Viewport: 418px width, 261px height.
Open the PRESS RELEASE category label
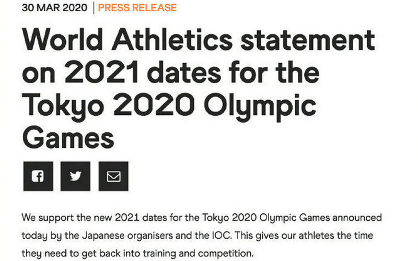pos(137,8)
